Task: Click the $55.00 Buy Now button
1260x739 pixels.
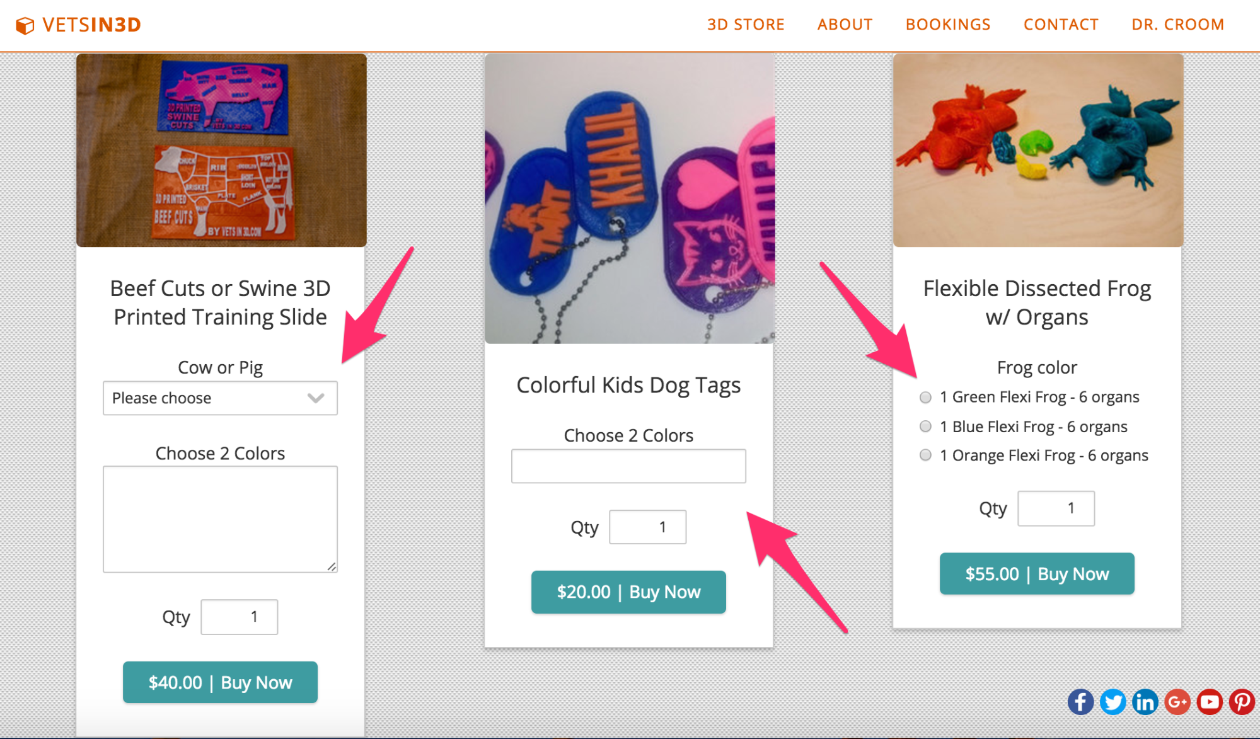Action: 1037,574
